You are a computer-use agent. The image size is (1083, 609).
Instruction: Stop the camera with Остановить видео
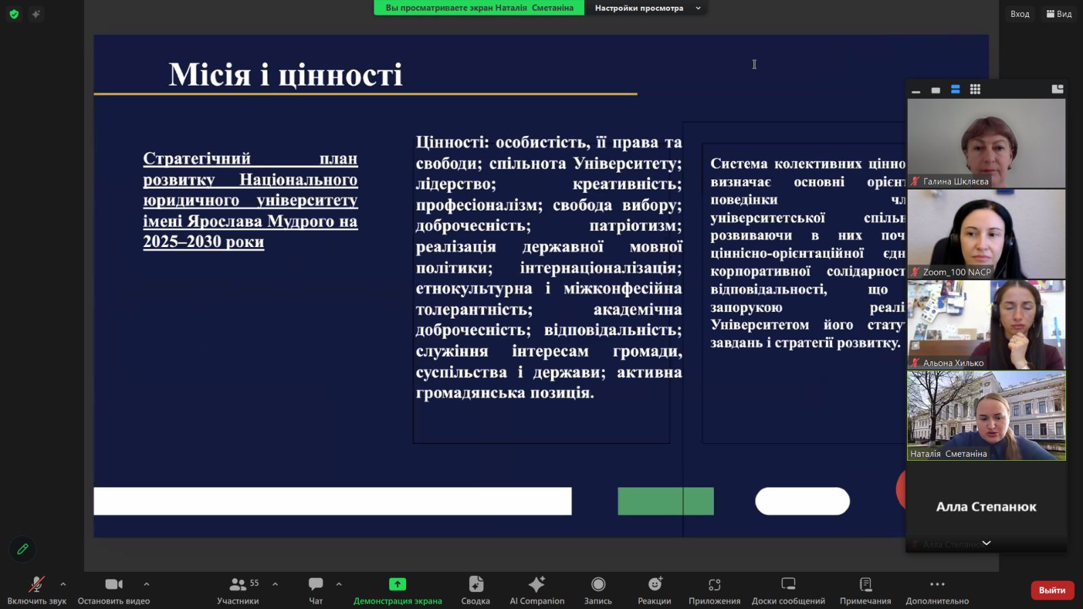point(114,589)
